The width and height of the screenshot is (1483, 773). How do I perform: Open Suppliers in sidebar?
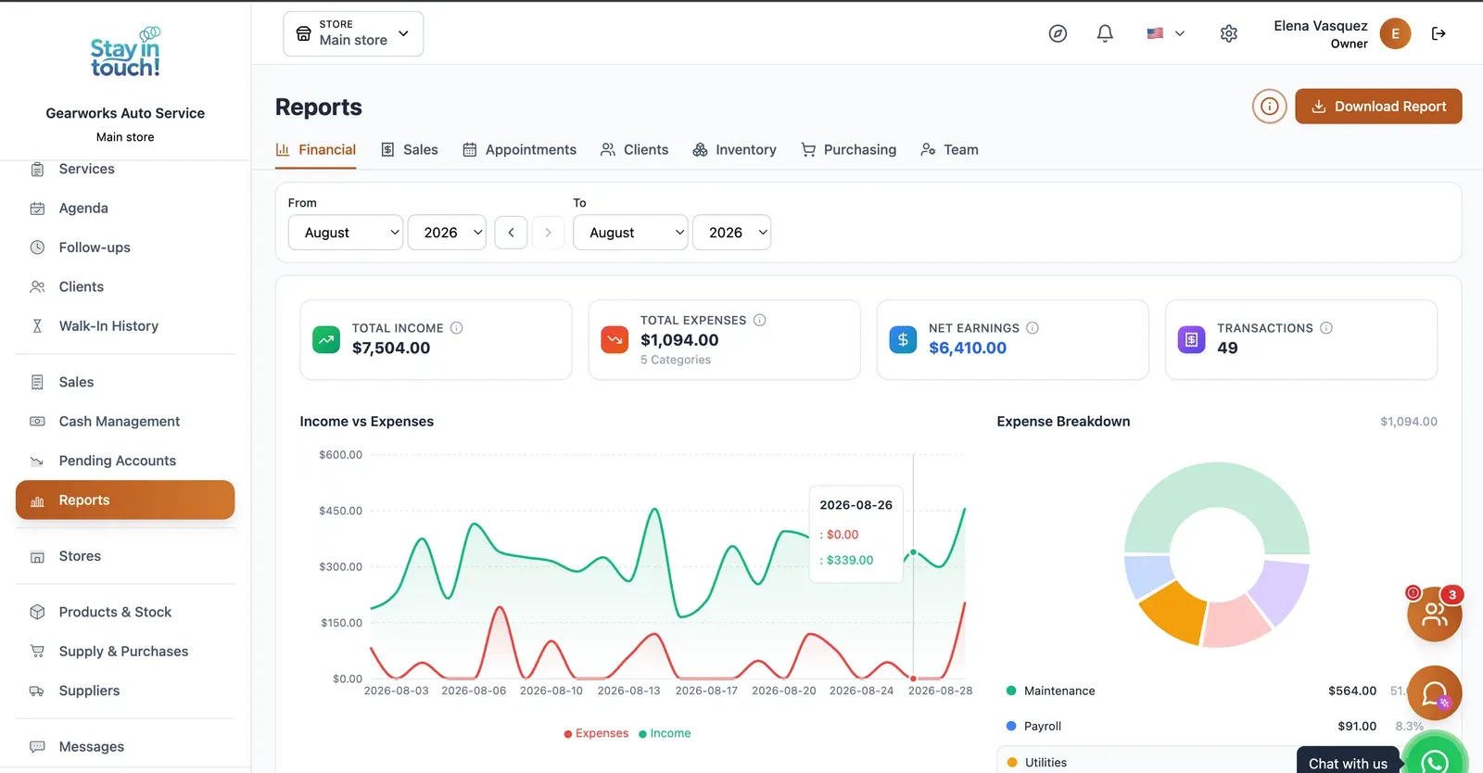[x=125, y=691]
